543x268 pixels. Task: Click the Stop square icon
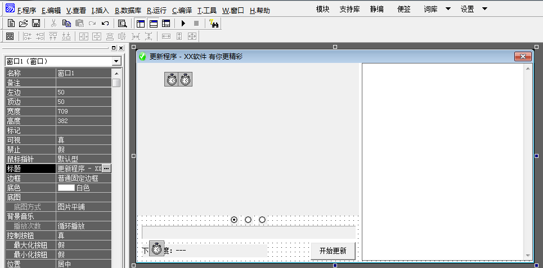(x=196, y=24)
